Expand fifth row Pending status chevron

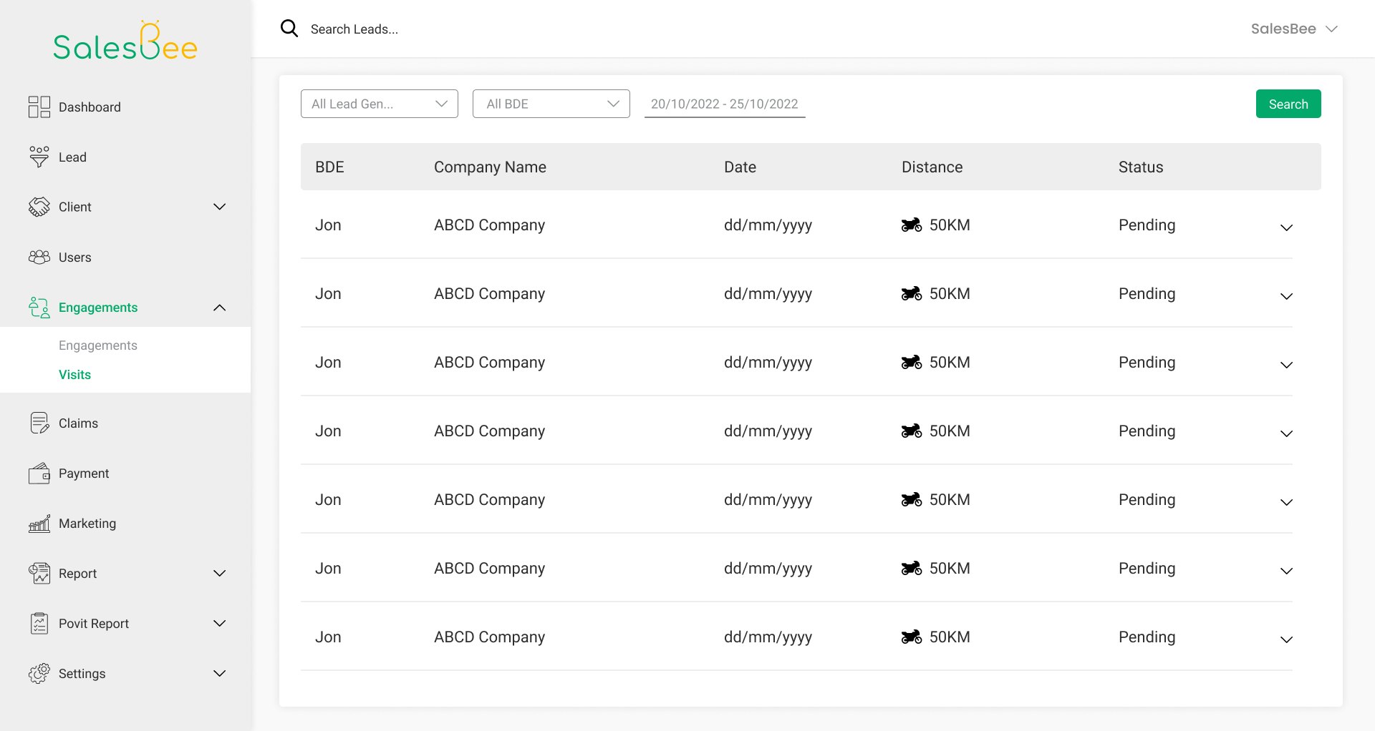coord(1286,502)
